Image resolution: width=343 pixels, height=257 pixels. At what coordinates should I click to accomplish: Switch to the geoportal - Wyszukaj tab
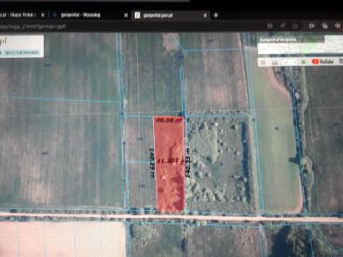[90, 15]
